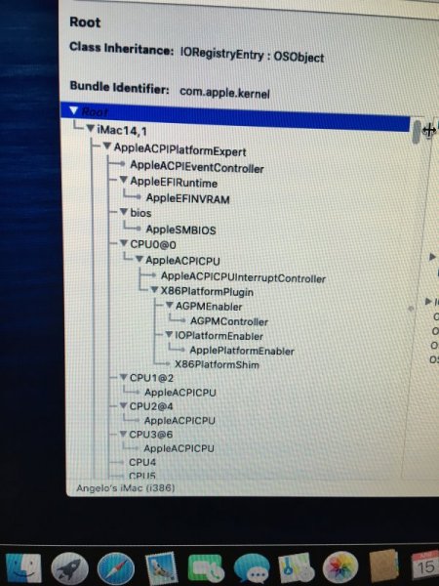Select the ApplePlatformEnabler row
439x586 pixels.
coord(242,351)
